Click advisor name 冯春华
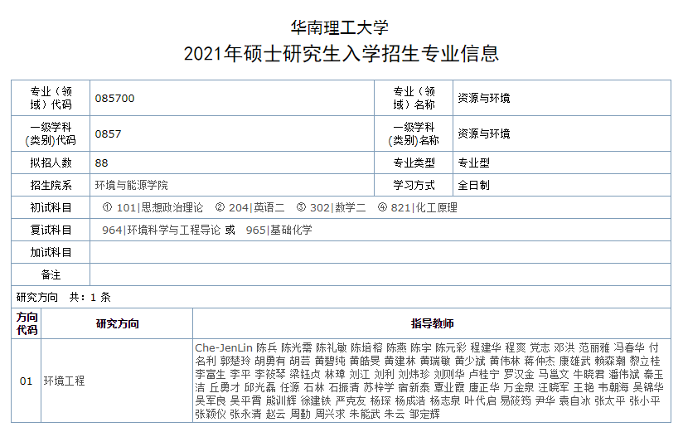 (x=629, y=348)
